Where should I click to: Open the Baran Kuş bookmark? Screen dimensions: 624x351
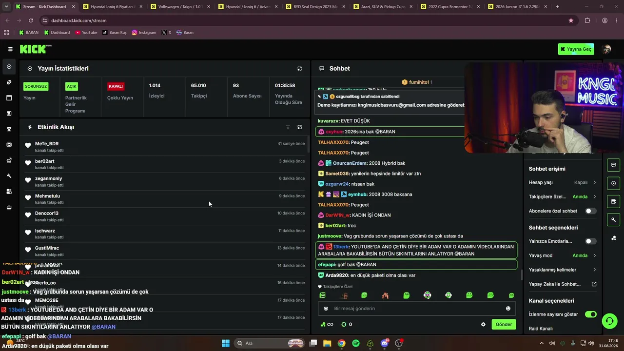pyautogui.click(x=115, y=33)
